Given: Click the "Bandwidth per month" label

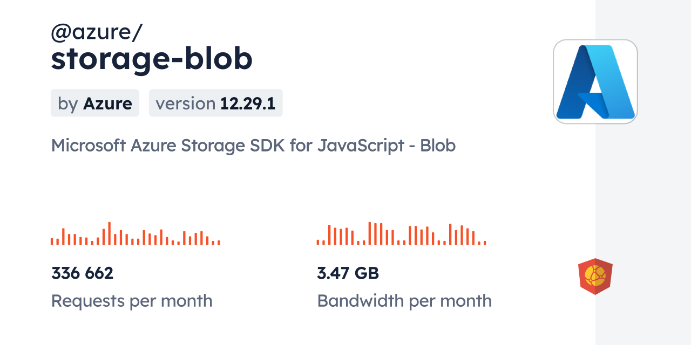Looking at the screenshot, I should pyautogui.click(x=404, y=301).
